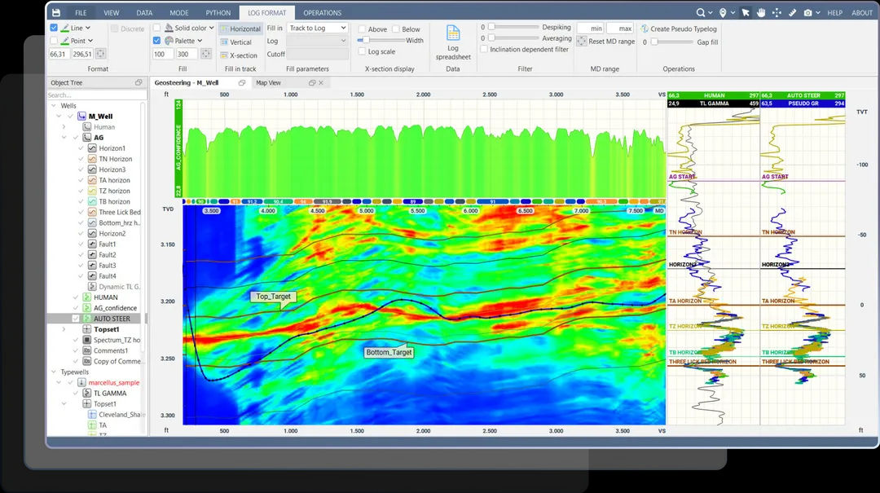Check the Below X-section option
The width and height of the screenshot is (880, 493).
(x=396, y=29)
